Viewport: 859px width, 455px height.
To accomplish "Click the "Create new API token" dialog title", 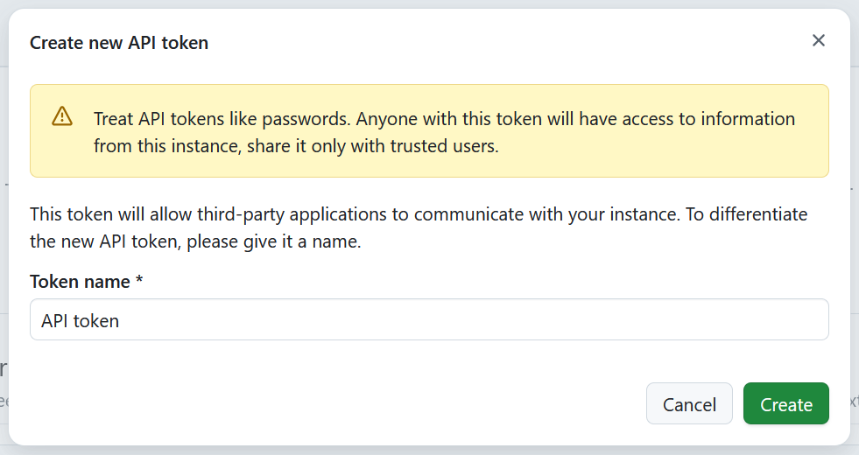I will tap(119, 42).
